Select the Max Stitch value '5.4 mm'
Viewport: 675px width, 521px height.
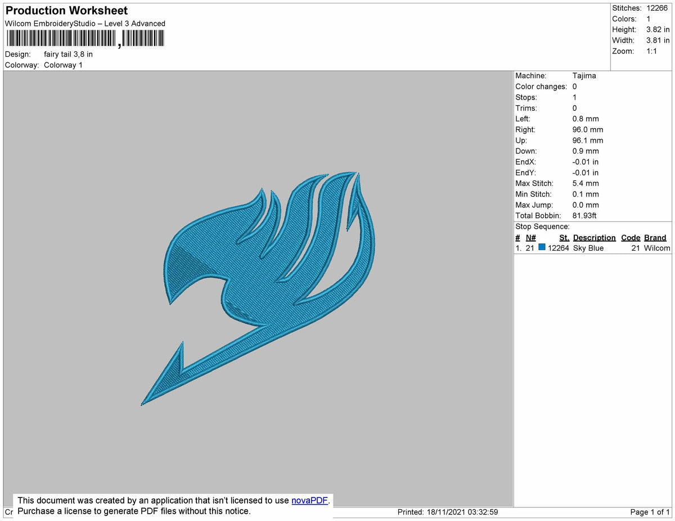coord(585,184)
